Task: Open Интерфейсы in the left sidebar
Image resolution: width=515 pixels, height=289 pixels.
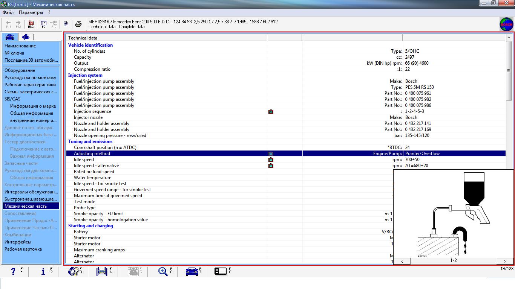Action: click(x=18, y=242)
